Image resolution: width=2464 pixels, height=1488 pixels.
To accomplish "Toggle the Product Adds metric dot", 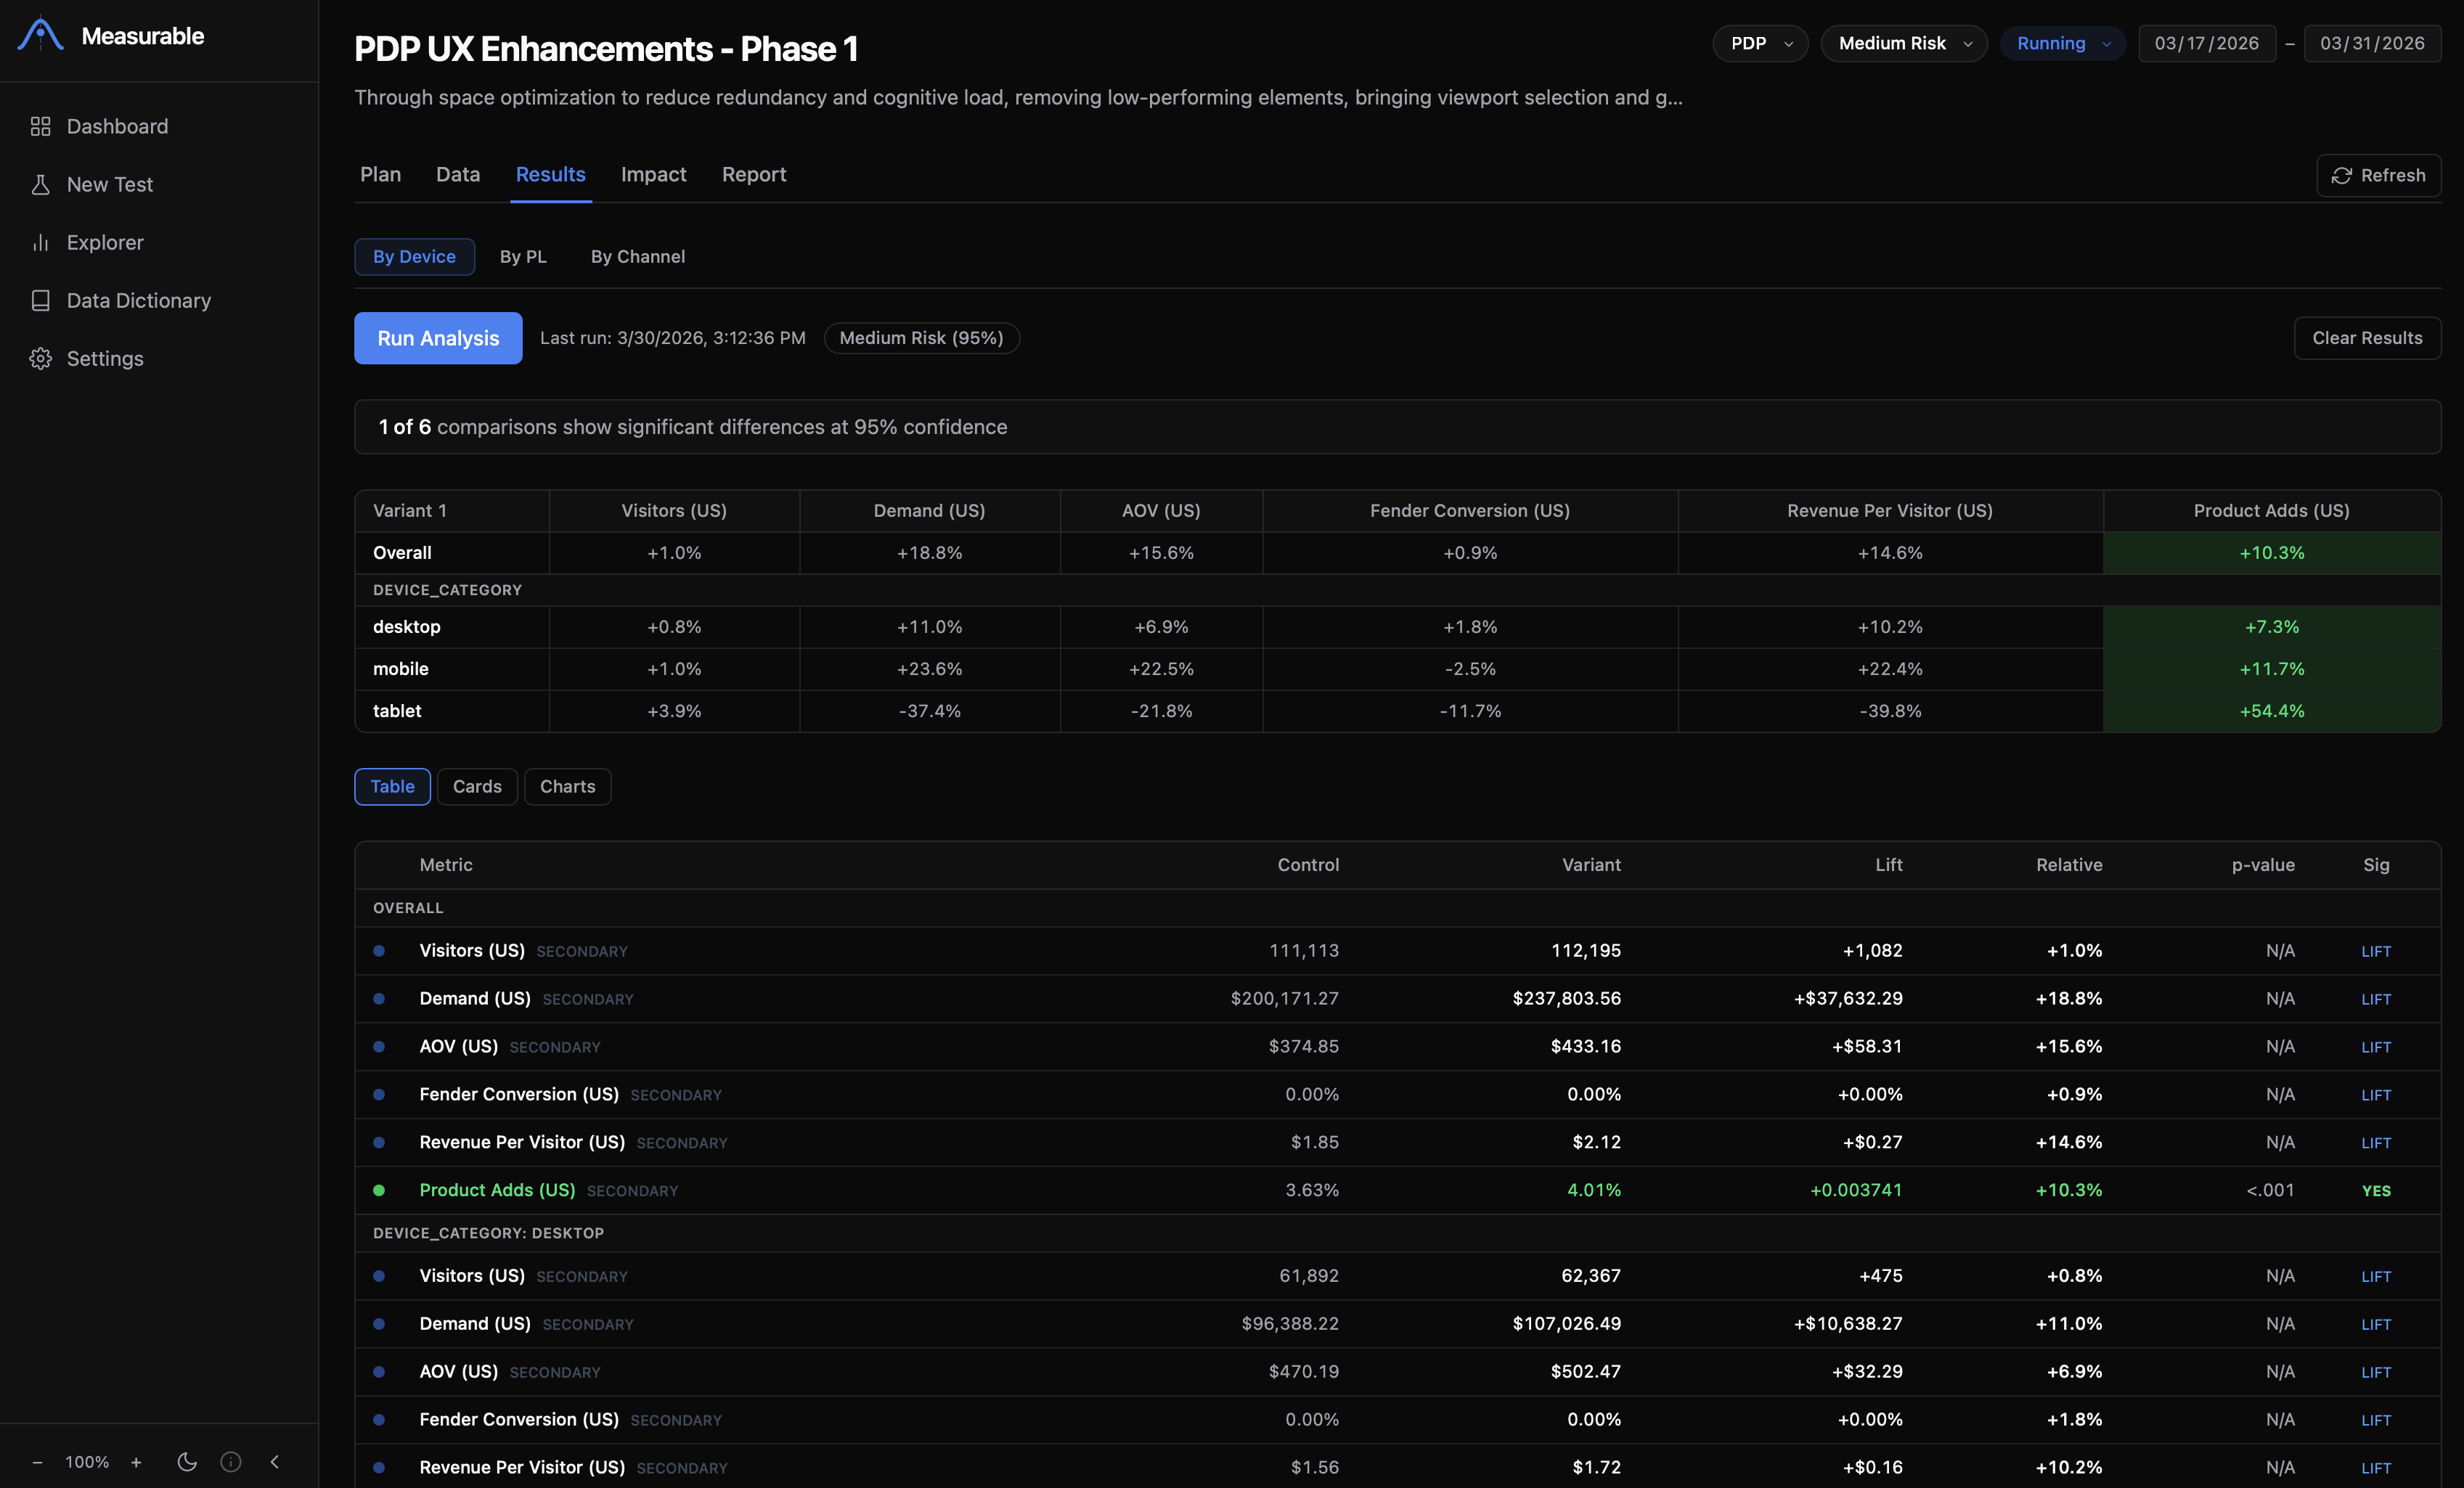I will pyautogui.click(x=380, y=1191).
